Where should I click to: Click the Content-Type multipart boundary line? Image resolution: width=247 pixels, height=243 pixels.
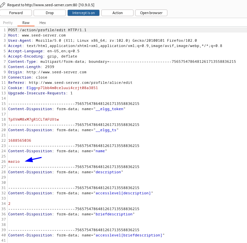coord(122,61)
